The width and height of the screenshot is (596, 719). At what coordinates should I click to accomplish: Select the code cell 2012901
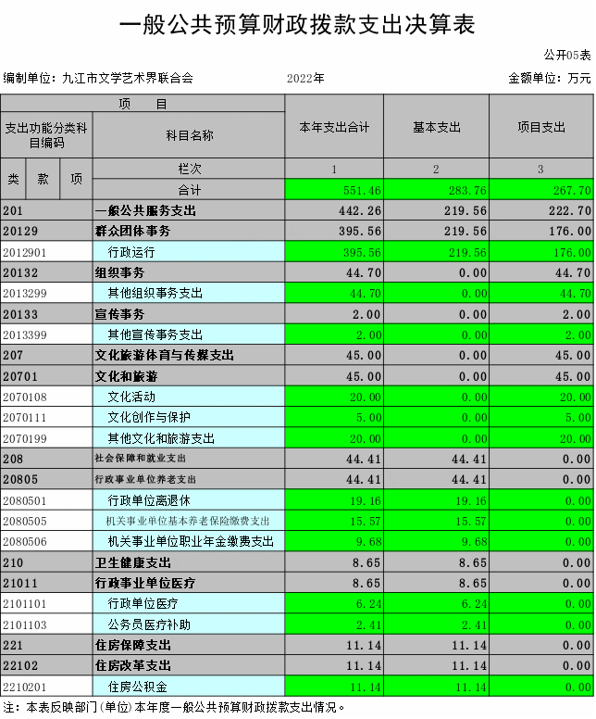(x=46, y=252)
